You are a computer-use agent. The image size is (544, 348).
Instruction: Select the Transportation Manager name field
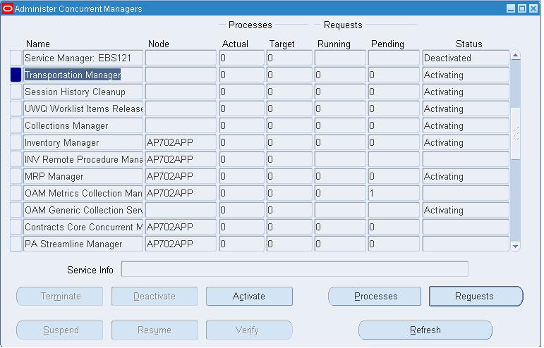[x=83, y=75]
